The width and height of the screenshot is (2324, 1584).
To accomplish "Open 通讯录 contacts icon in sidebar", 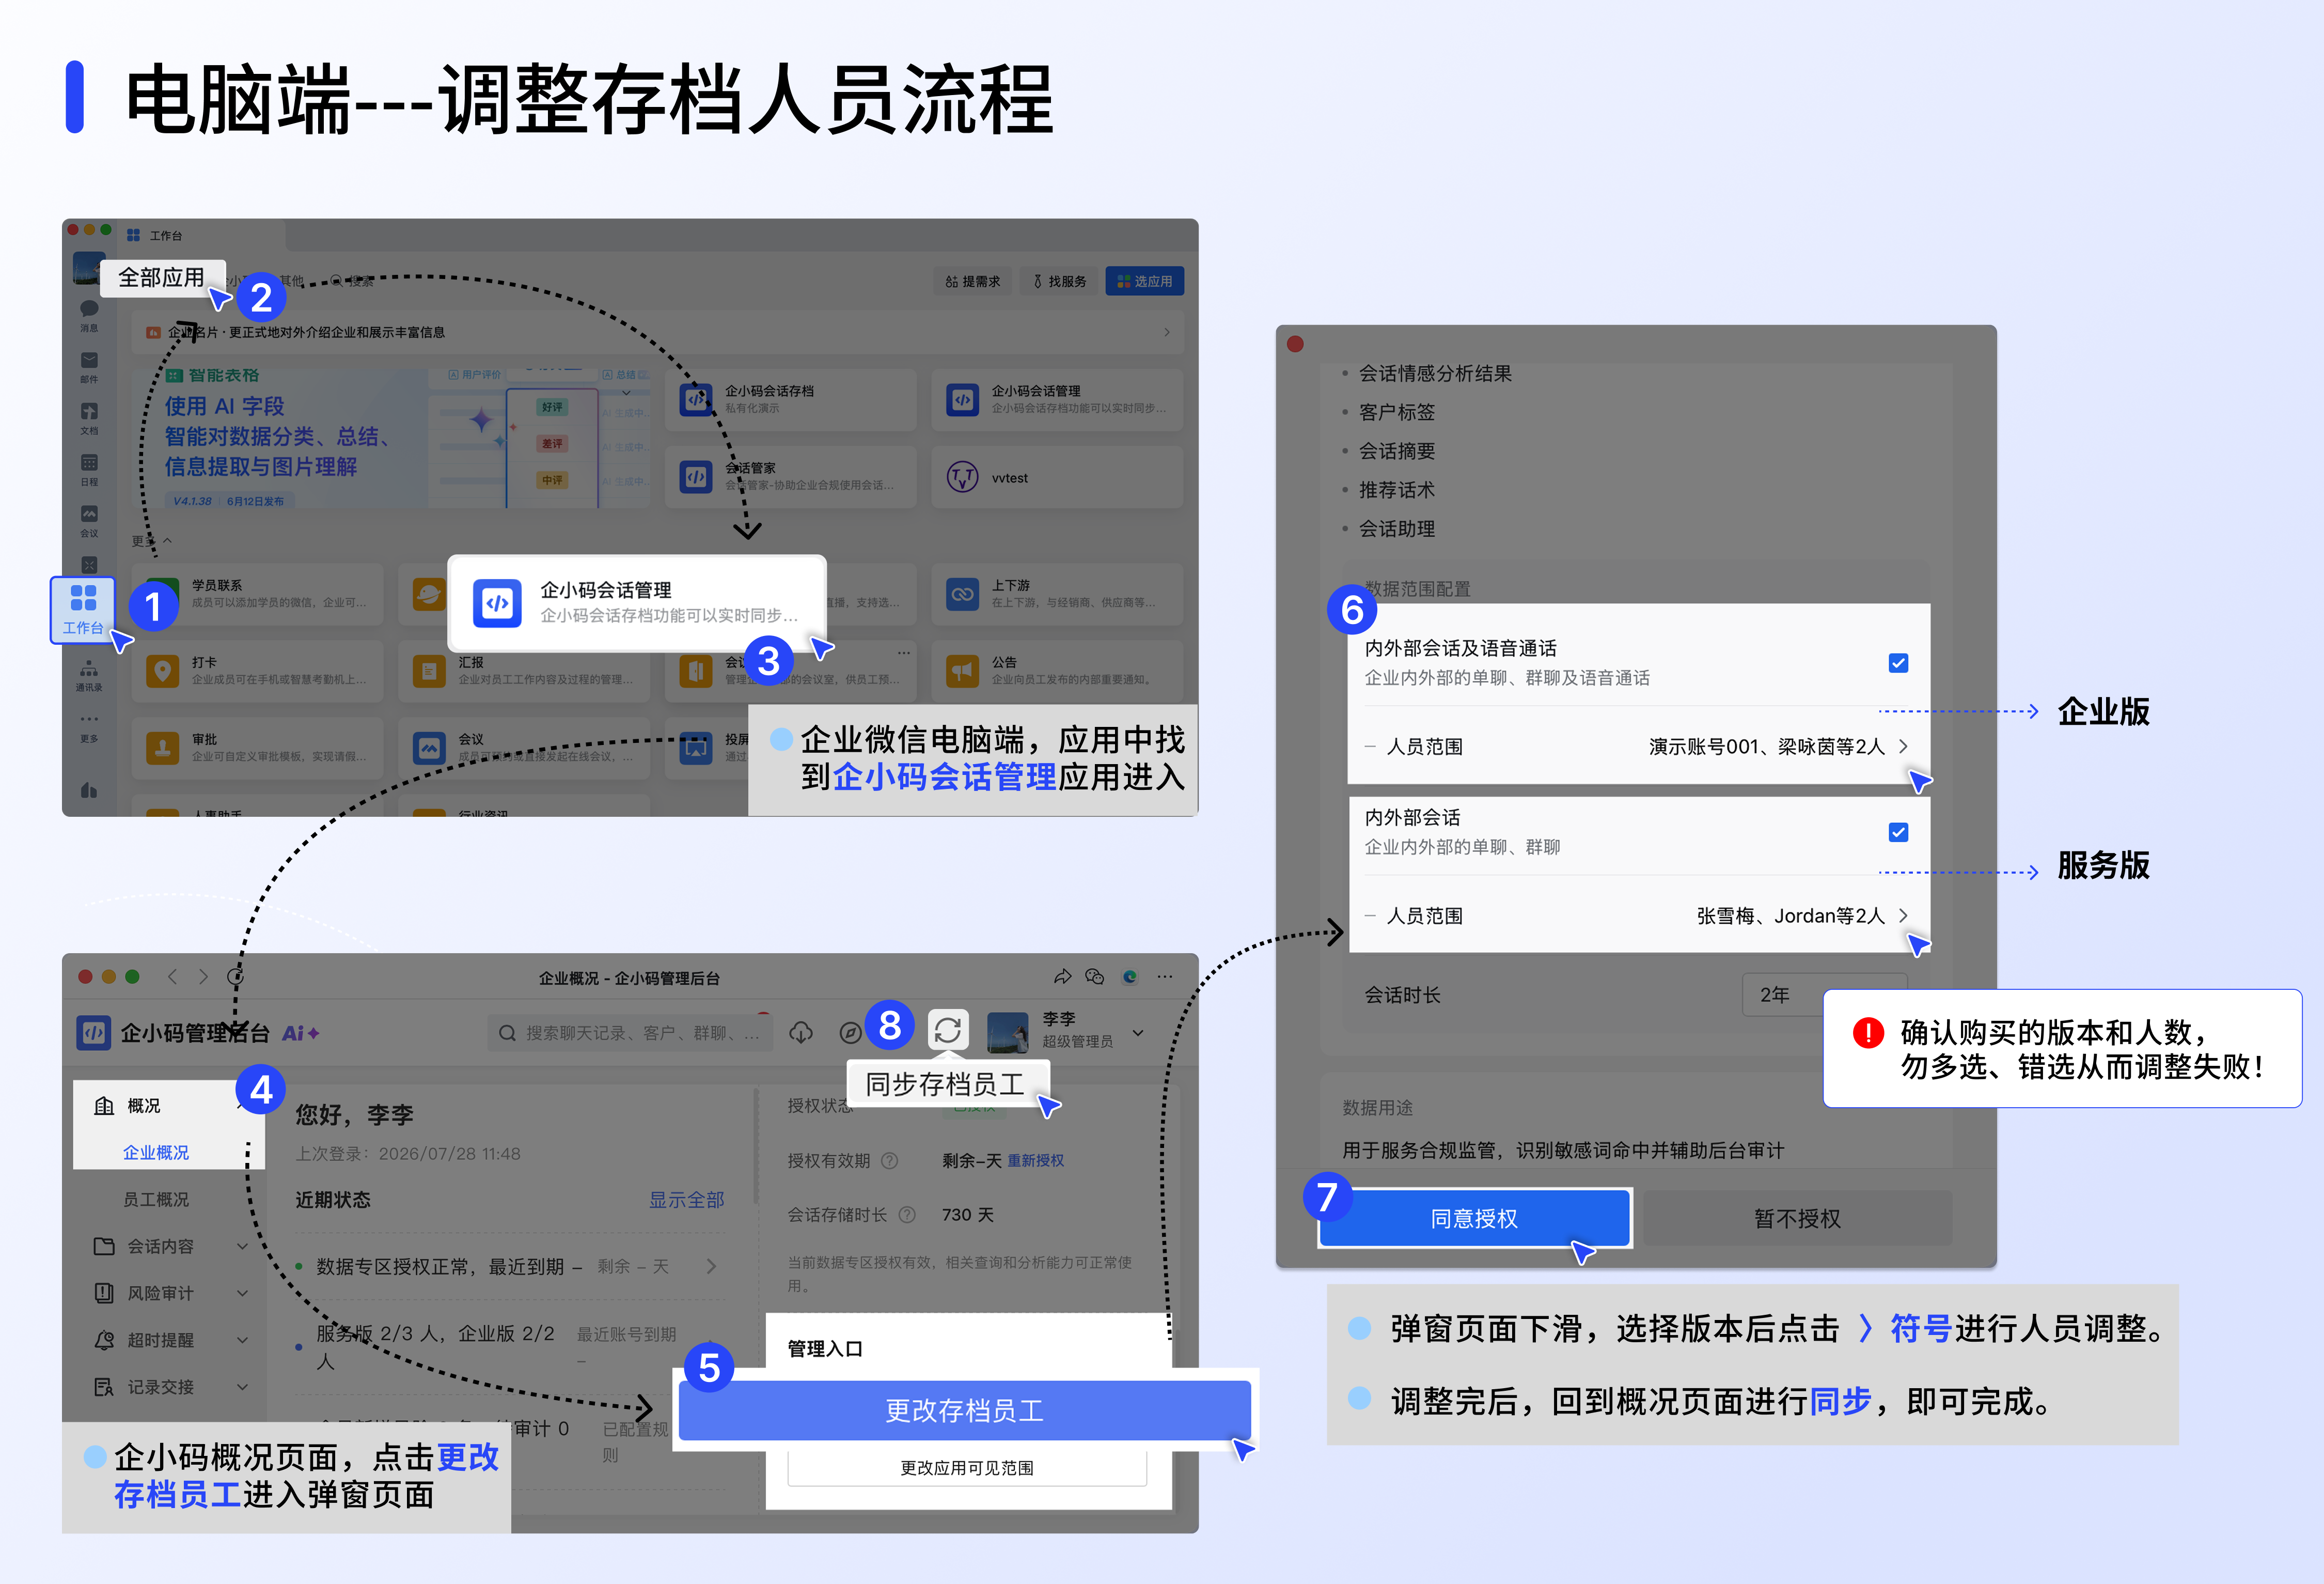I will (x=89, y=674).
